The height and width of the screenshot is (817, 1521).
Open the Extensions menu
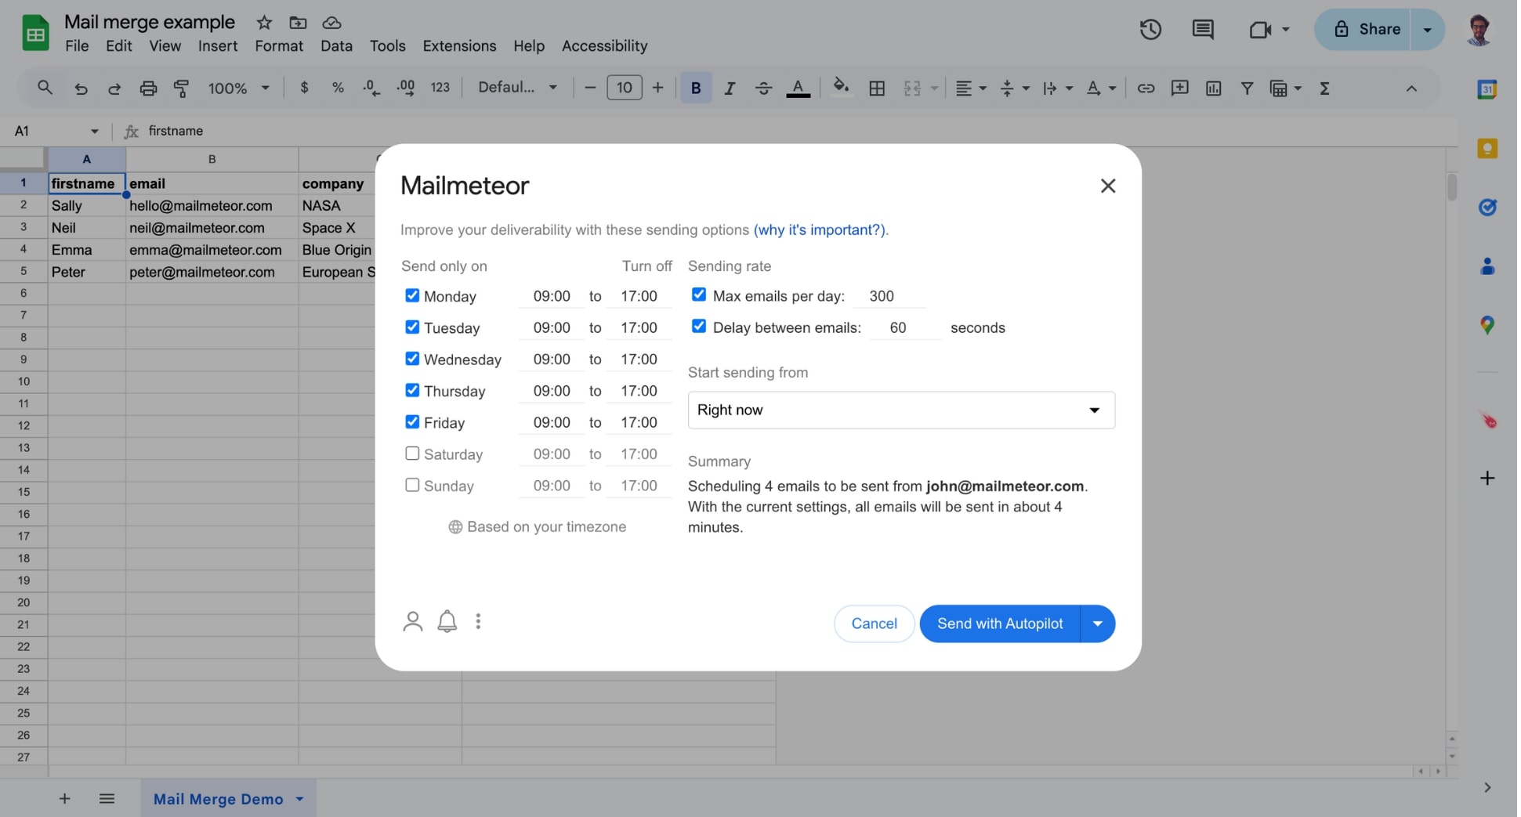[x=459, y=45]
